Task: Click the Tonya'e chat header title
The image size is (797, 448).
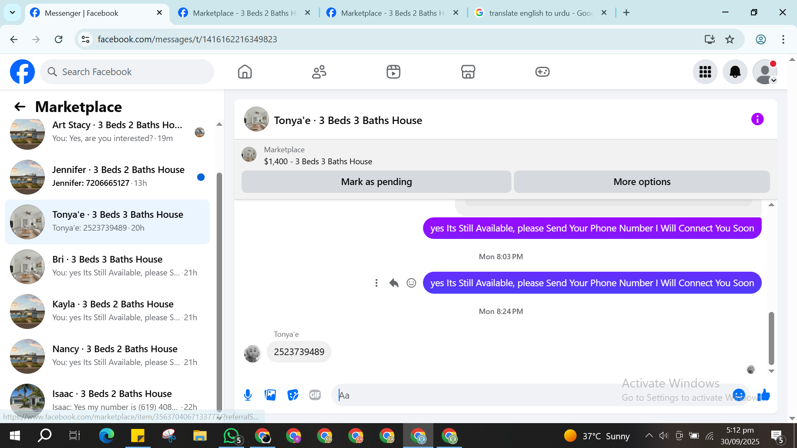Action: 348,120
